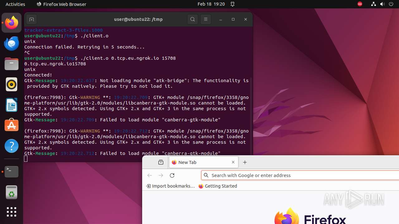Close the New Tab tab
Screen dimensions: 399x224
[233, 162]
